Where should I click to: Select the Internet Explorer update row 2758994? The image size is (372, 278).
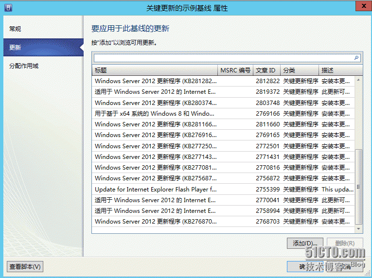click(x=223, y=210)
